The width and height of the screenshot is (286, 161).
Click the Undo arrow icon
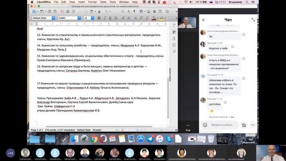point(106,12)
